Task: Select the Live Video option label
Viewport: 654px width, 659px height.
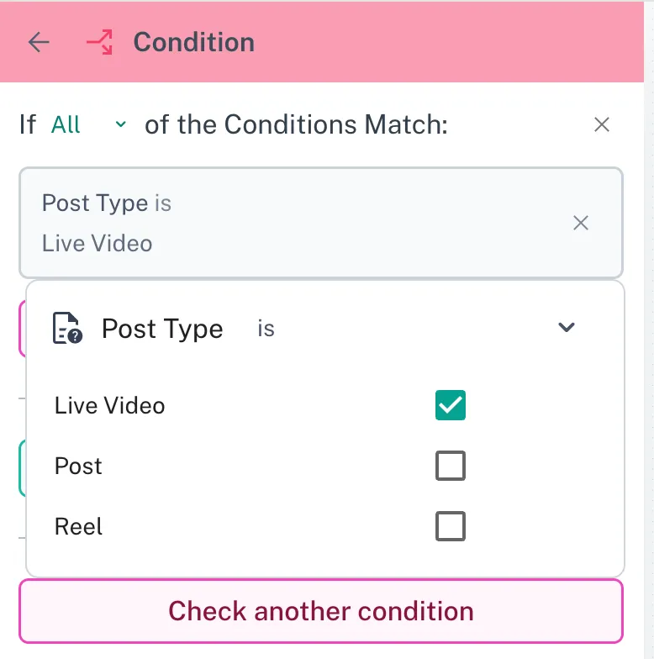Action: pos(109,405)
